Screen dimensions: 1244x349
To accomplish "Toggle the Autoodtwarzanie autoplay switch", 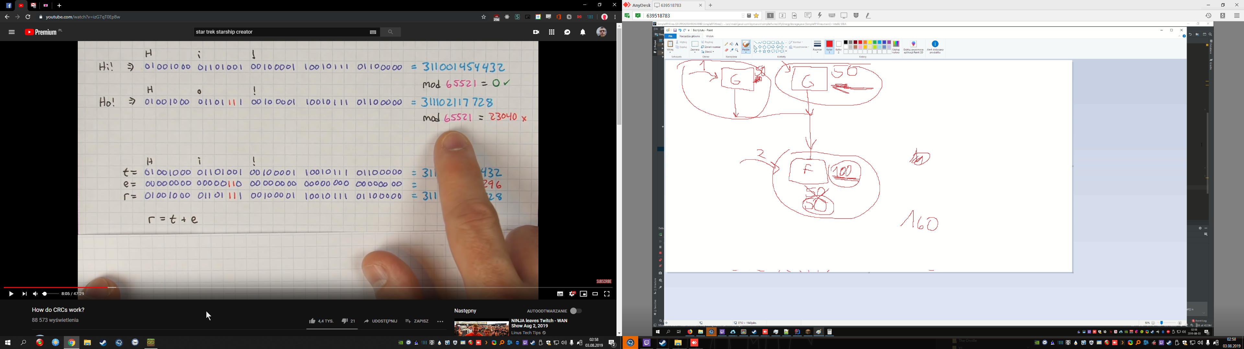I will point(576,311).
